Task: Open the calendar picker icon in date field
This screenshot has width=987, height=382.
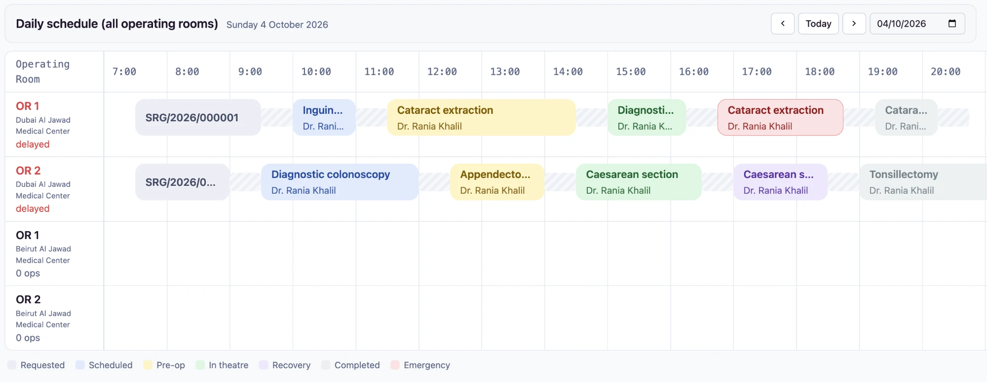Action: point(952,24)
